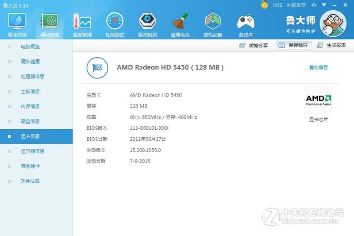Select 电脑概览 in the sidebar
Screen dimensions: 354x236
click(36, 47)
